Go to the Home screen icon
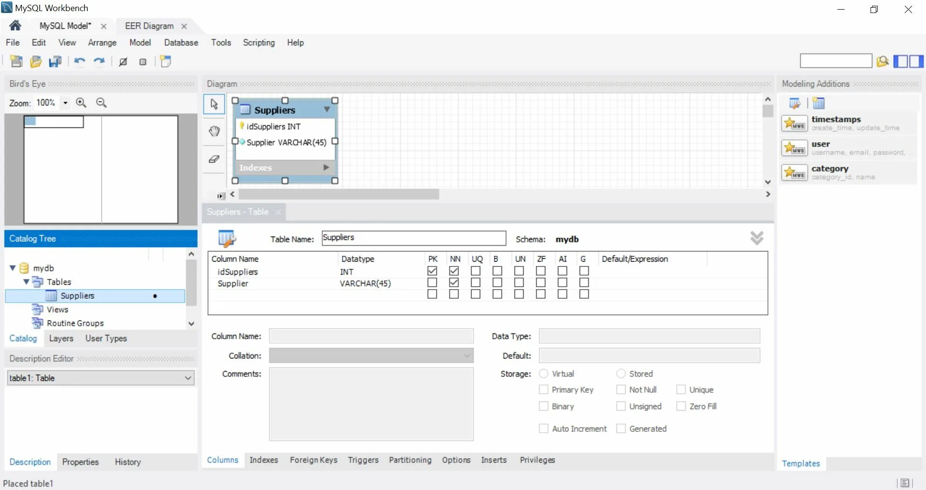Image resolution: width=926 pixels, height=490 pixels. (x=15, y=26)
